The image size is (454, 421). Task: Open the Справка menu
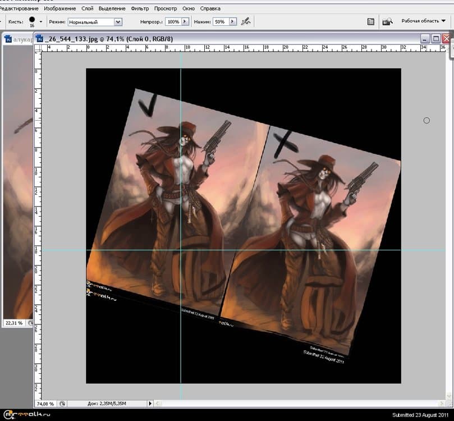[x=210, y=8]
